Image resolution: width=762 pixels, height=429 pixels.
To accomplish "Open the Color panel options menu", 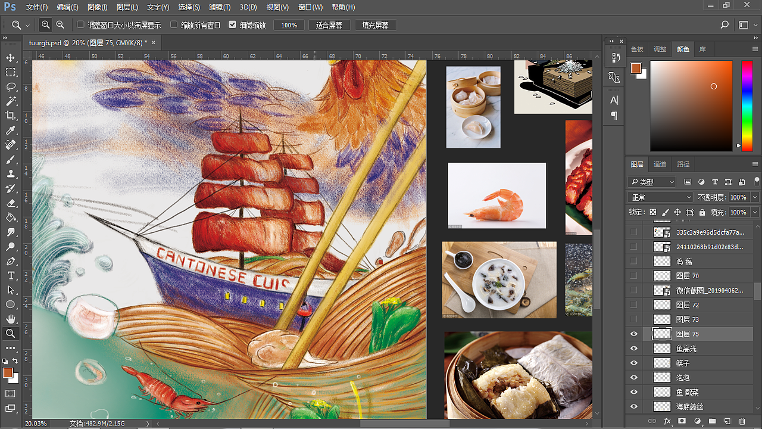I will [755, 49].
